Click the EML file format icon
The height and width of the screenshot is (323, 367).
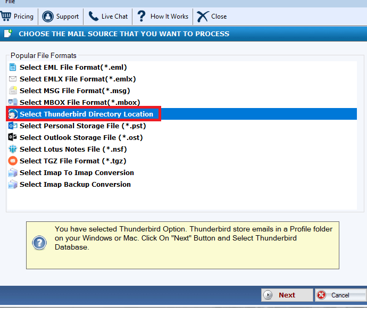[x=13, y=67]
